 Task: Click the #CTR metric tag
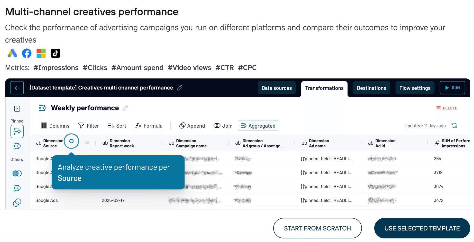click(x=225, y=68)
